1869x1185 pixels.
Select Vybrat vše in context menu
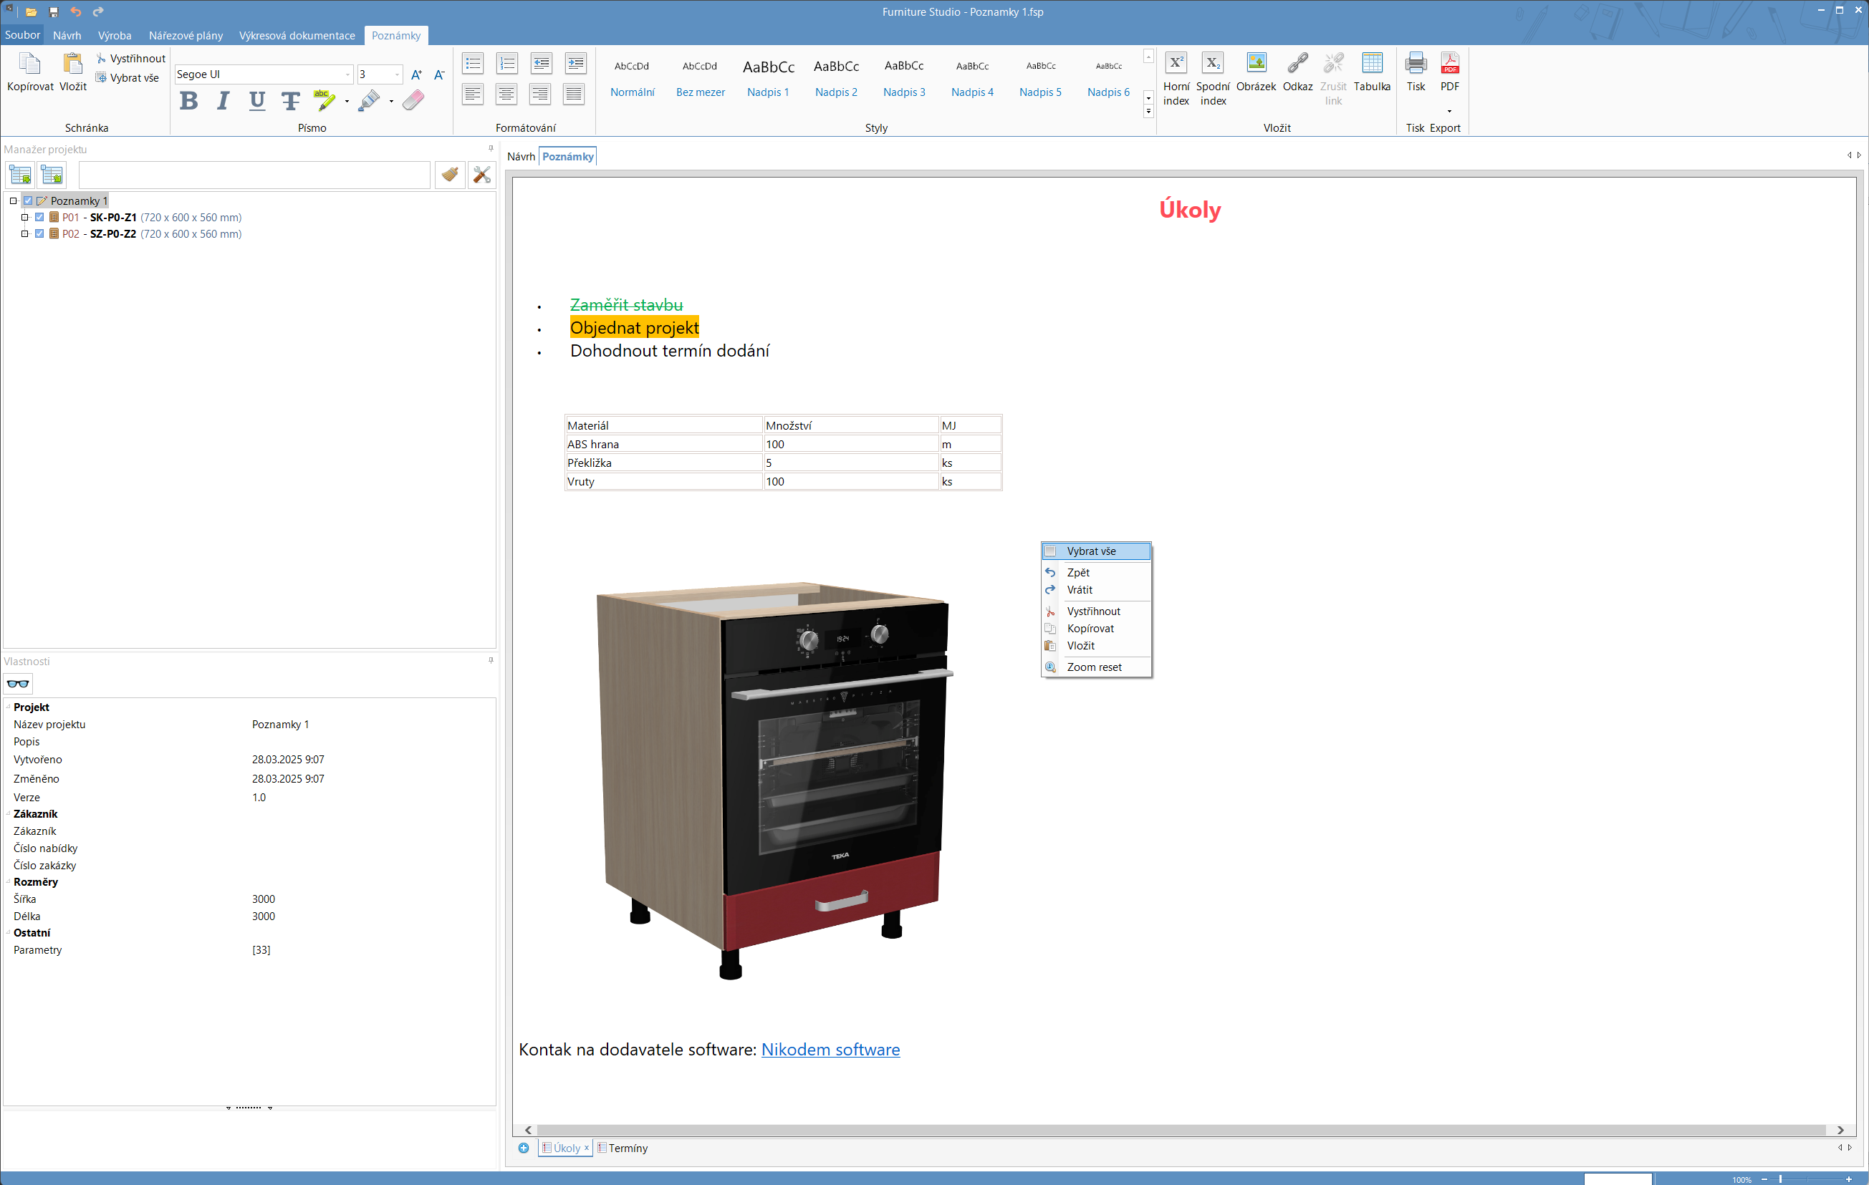[x=1096, y=551]
